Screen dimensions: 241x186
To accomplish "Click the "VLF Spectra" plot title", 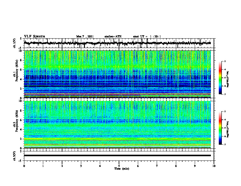I will pyautogui.click(x=34, y=36).
